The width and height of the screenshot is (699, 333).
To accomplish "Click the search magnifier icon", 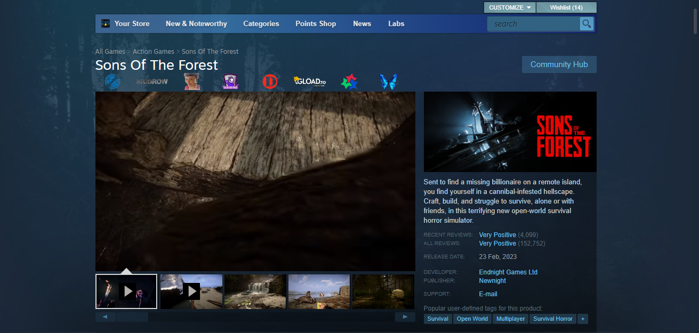I will pyautogui.click(x=586, y=24).
